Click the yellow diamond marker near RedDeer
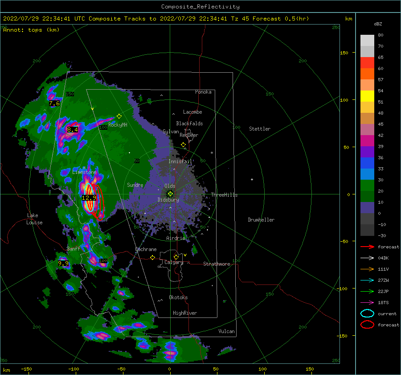Image resolution: width=401 pixels, height=375 pixels. [183, 145]
